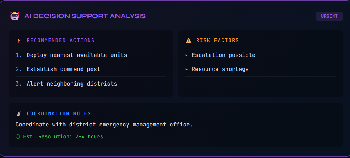Click the stopwatch icon before Est. Resolution
The width and height of the screenshot is (350, 158).
[x=18, y=136]
